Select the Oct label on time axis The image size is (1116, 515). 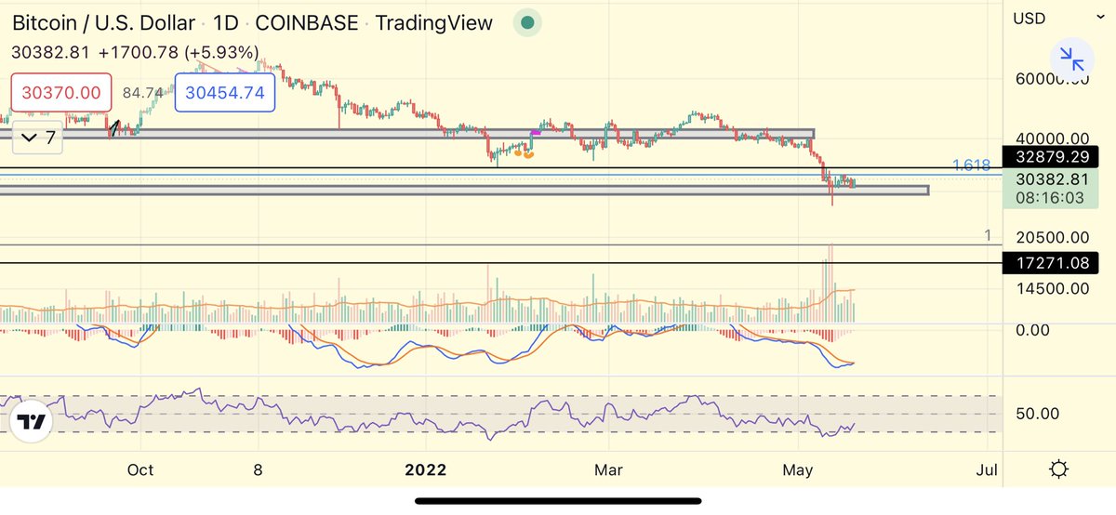click(140, 469)
